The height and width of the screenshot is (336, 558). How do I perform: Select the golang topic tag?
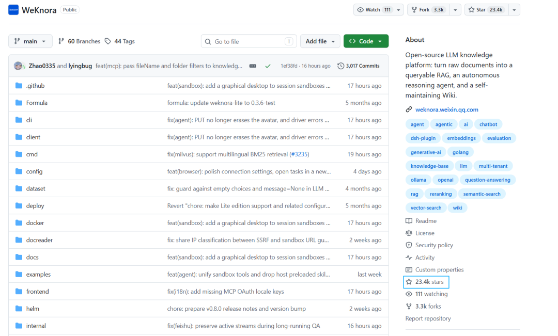click(x=460, y=152)
